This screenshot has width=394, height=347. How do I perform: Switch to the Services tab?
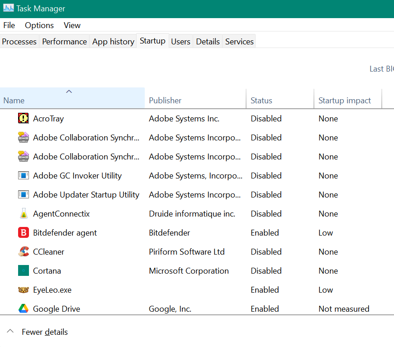pos(239,41)
